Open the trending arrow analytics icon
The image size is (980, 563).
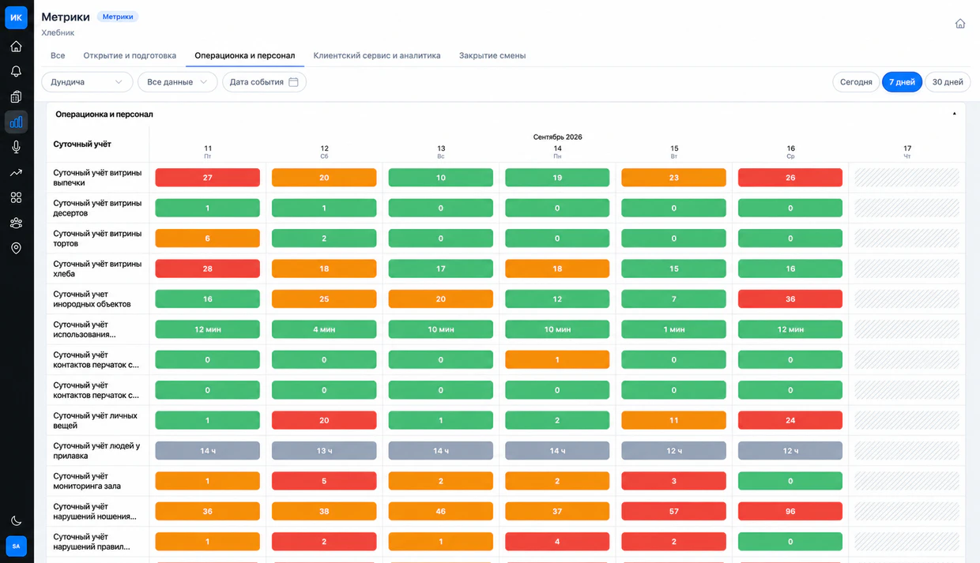coord(16,172)
